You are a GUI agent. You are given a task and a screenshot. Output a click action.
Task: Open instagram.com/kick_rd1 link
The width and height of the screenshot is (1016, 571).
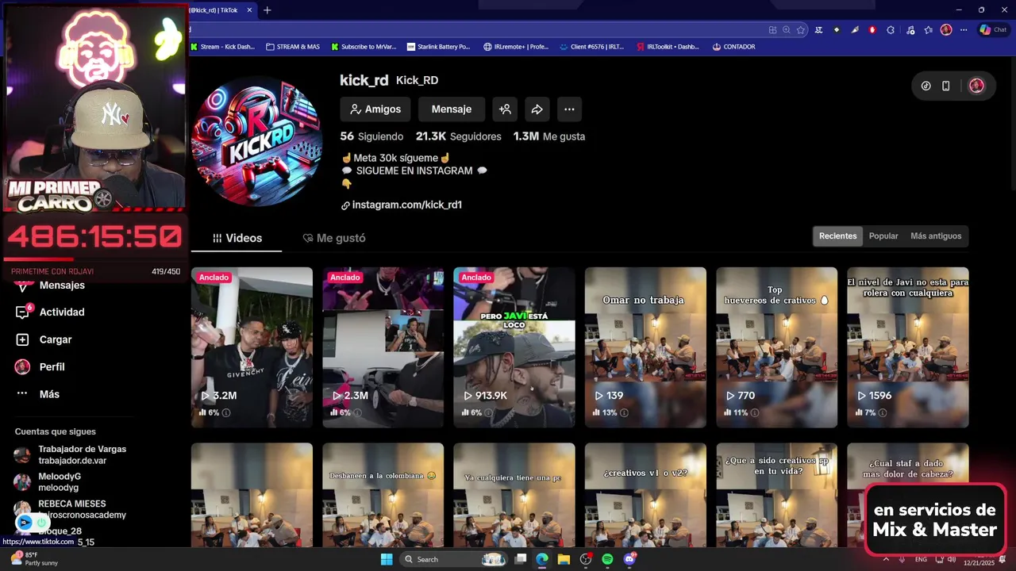(x=407, y=205)
